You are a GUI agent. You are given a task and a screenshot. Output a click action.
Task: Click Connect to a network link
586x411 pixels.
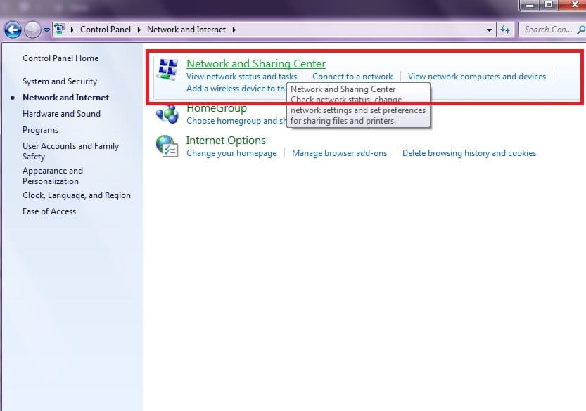click(352, 77)
